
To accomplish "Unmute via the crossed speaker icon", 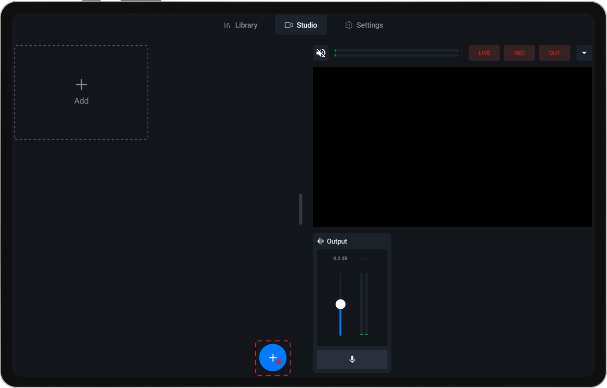I will tap(321, 52).
